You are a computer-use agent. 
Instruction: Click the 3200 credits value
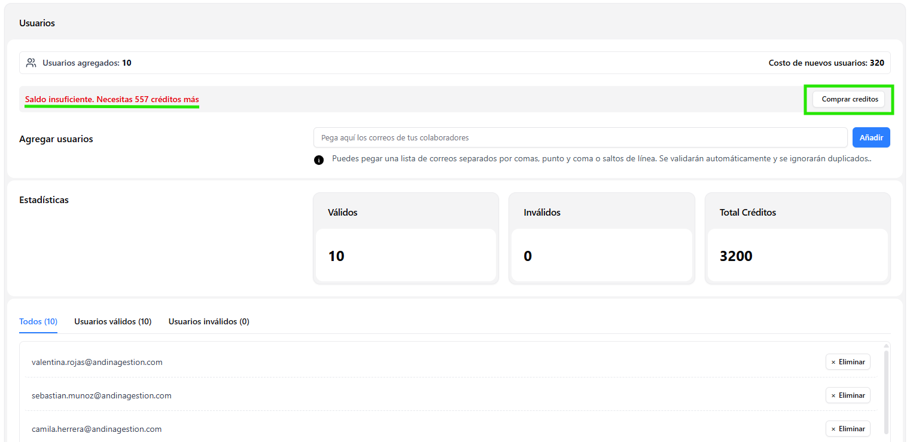(x=736, y=256)
